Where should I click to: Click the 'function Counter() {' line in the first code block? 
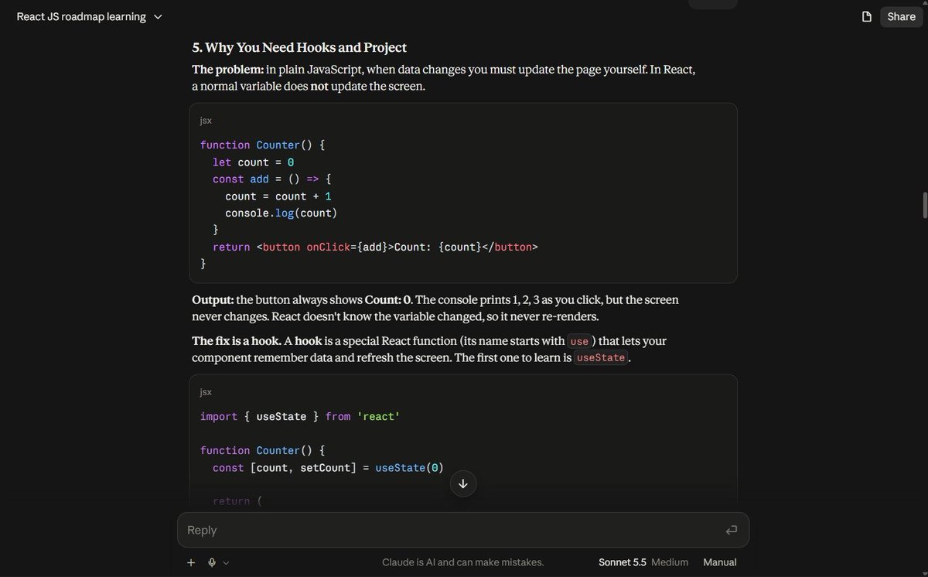click(263, 145)
